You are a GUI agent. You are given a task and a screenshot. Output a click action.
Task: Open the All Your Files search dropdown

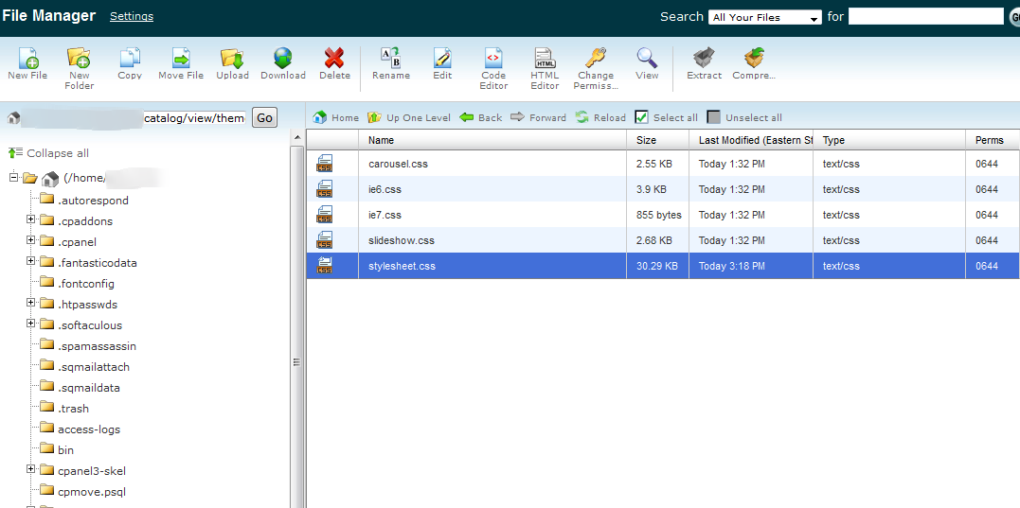click(x=765, y=17)
